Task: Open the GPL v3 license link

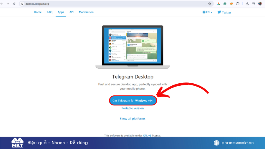Action: coord(147,135)
